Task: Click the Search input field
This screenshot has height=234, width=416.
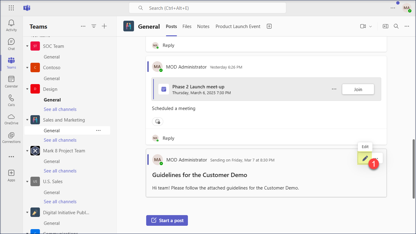Action: pos(207,8)
